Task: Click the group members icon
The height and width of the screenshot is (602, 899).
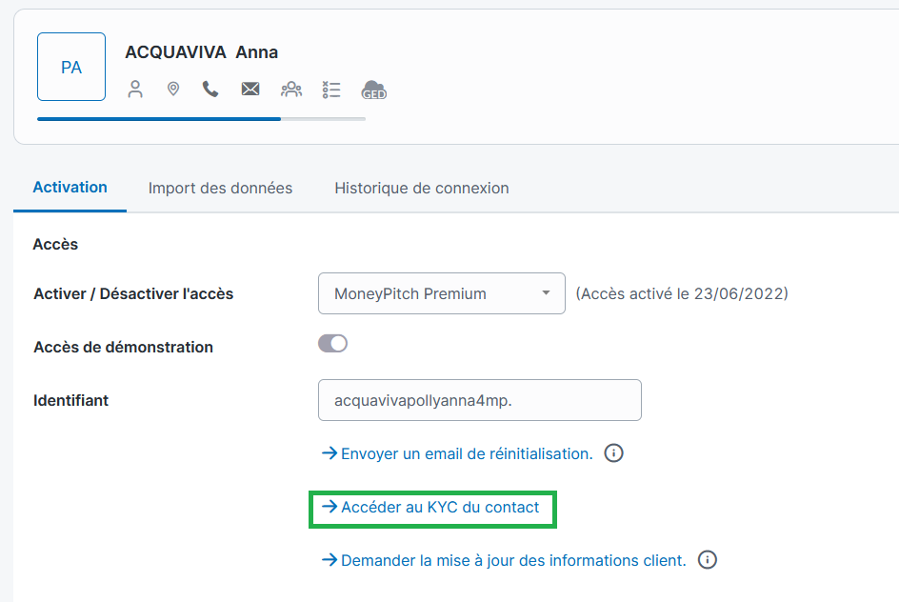Action: point(290,90)
